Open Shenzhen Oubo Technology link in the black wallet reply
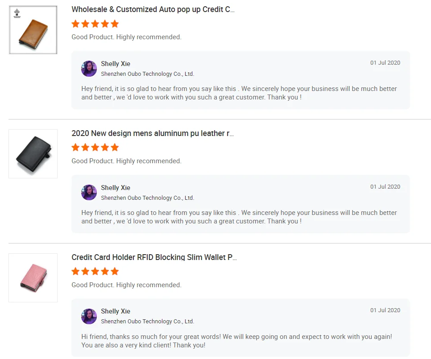 tap(147, 198)
